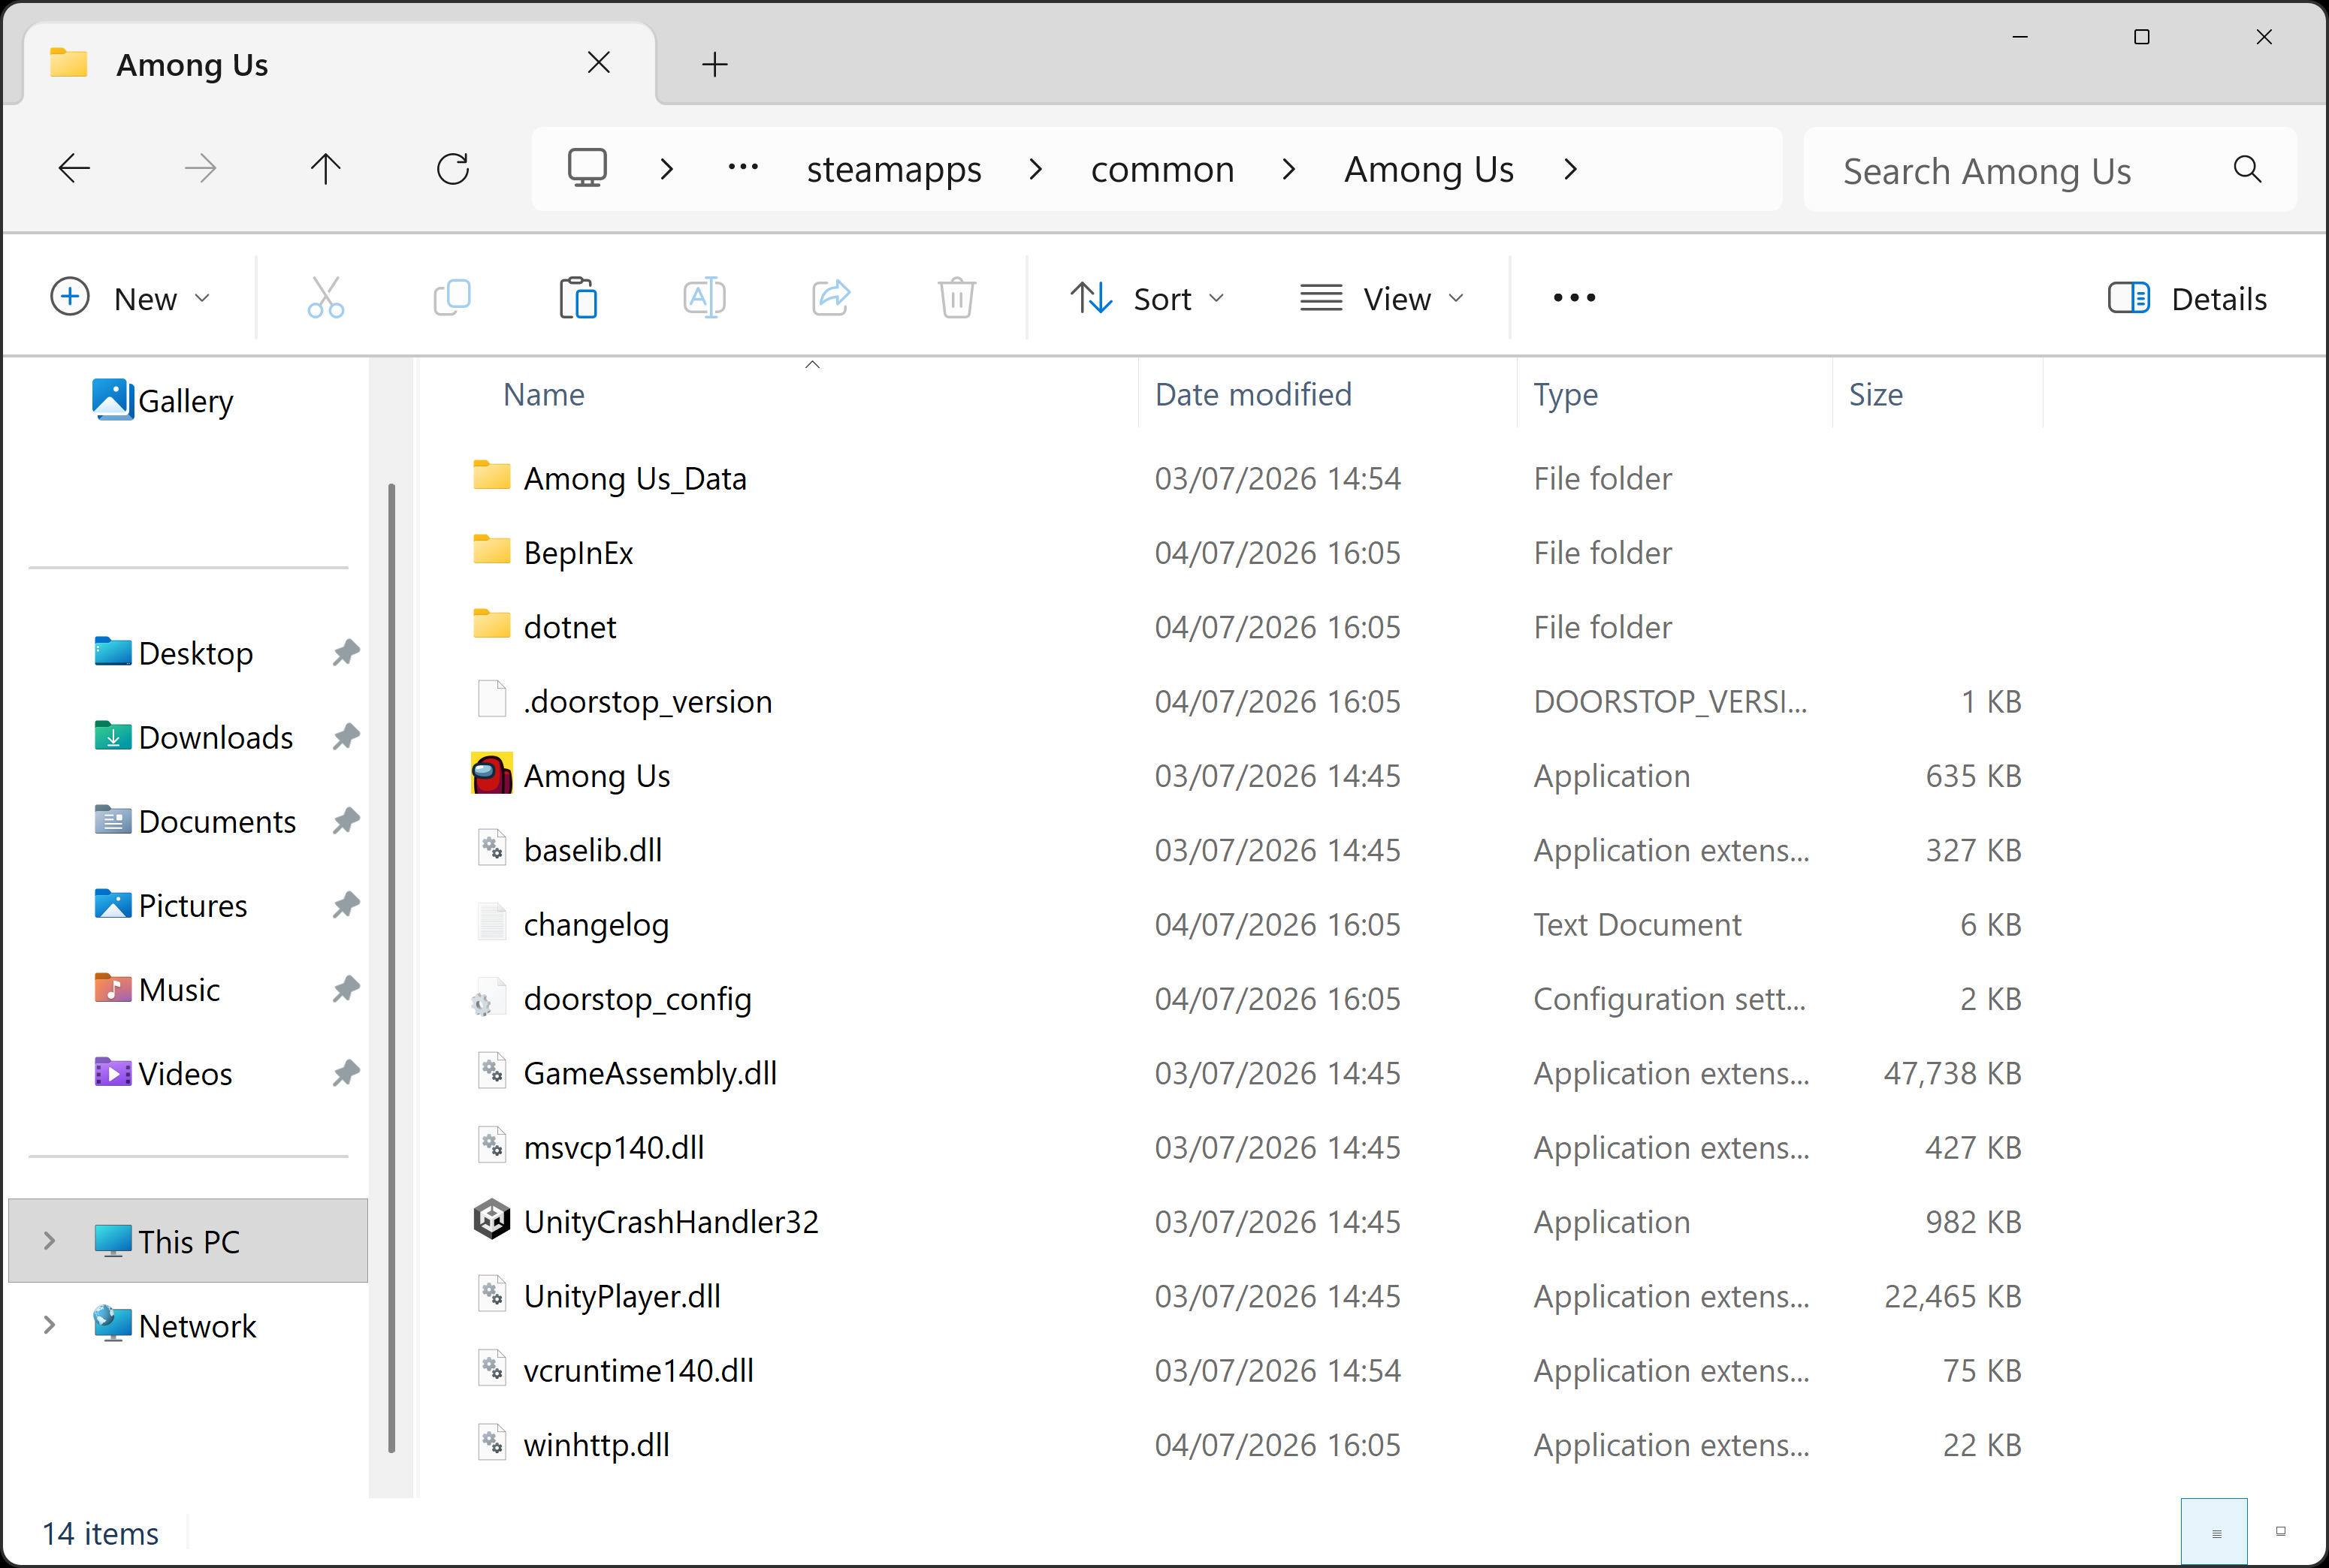Viewport: 2329px width, 1568px height.
Task: Unpin Videos using its pin icon
Action: pos(346,1073)
